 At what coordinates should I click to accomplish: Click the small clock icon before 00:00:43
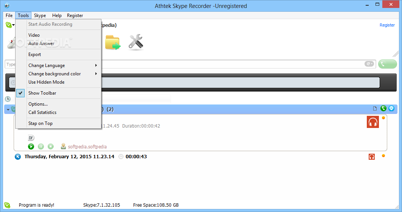click(x=121, y=157)
